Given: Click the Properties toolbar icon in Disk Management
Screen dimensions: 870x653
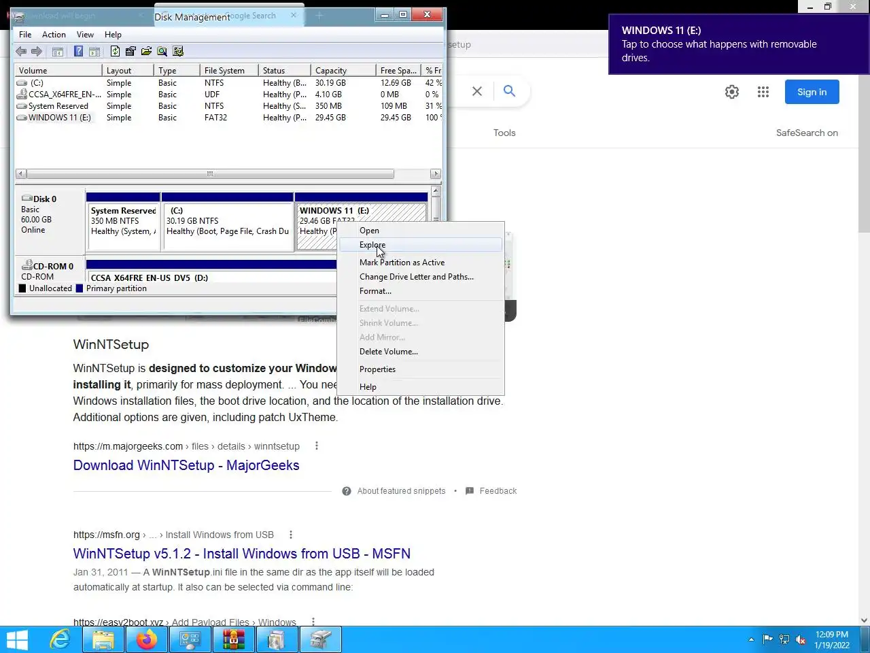Looking at the screenshot, I should click(x=130, y=51).
